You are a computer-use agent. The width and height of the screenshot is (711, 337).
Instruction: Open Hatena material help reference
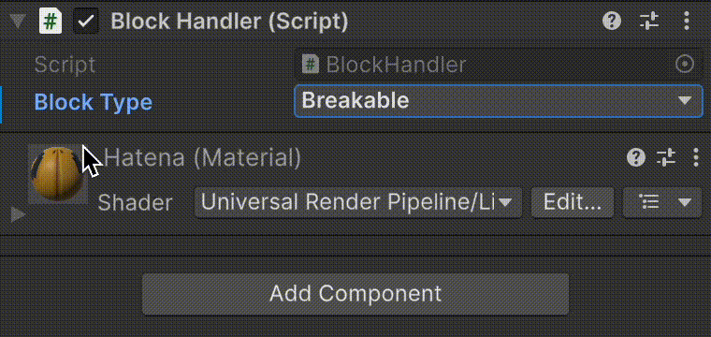click(x=636, y=158)
